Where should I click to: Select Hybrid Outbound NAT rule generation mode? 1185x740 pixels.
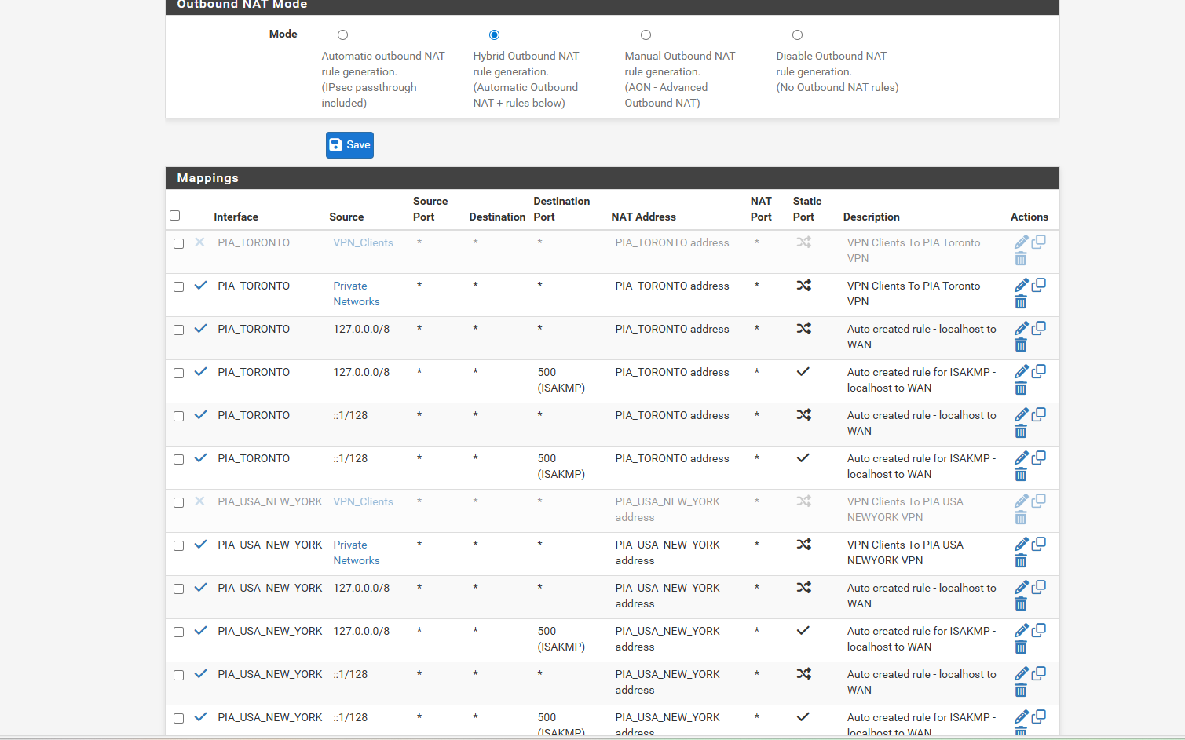(x=494, y=35)
